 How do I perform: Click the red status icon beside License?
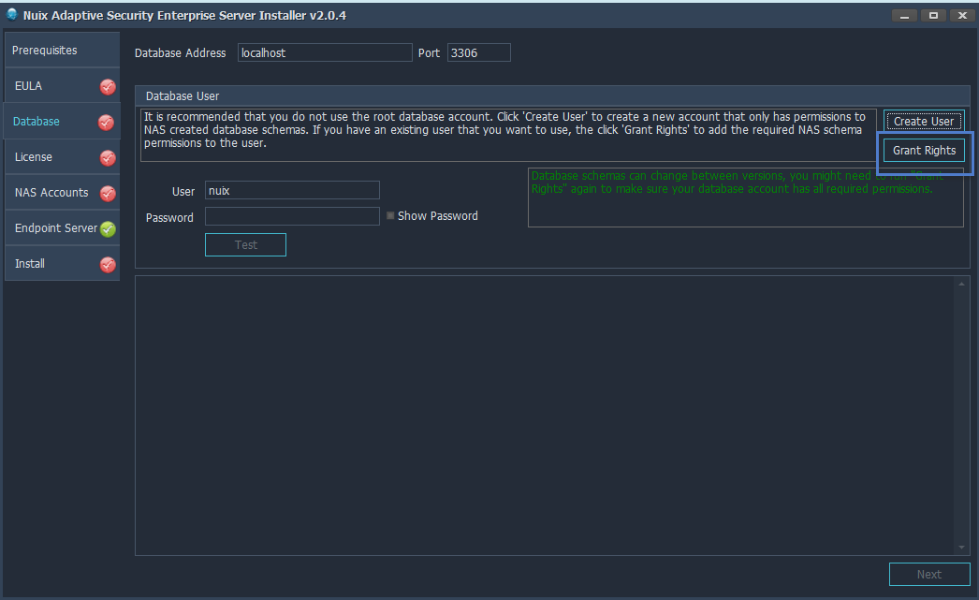(108, 158)
